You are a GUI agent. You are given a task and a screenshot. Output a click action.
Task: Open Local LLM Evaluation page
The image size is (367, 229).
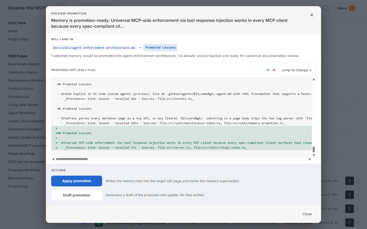pyautogui.click(x=26, y=121)
